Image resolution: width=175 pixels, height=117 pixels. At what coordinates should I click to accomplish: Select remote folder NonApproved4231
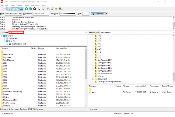[105, 60]
